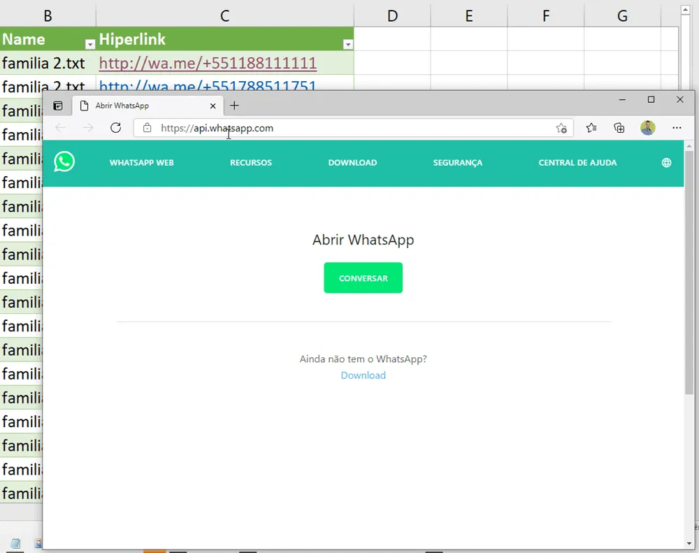
Task: Open the RECURSOS menu item
Action: click(x=251, y=163)
